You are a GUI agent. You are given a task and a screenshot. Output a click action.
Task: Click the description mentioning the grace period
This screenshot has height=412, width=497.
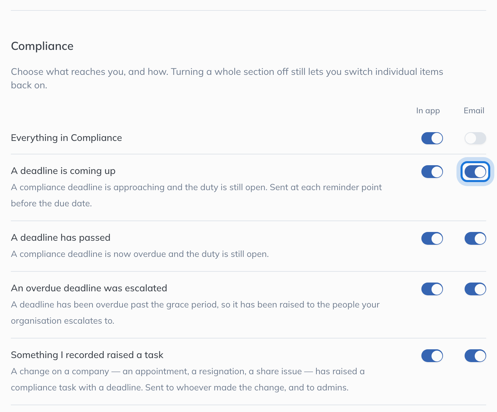point(195,313)
